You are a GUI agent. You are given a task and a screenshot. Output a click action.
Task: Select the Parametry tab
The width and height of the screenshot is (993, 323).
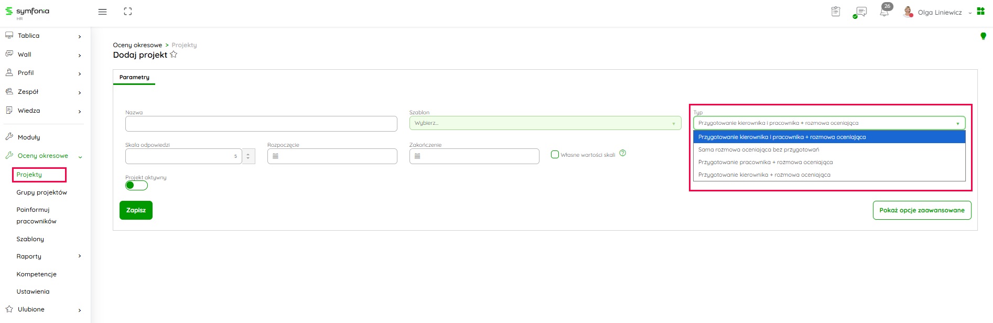pyautogui.click(x=134, y=77)
